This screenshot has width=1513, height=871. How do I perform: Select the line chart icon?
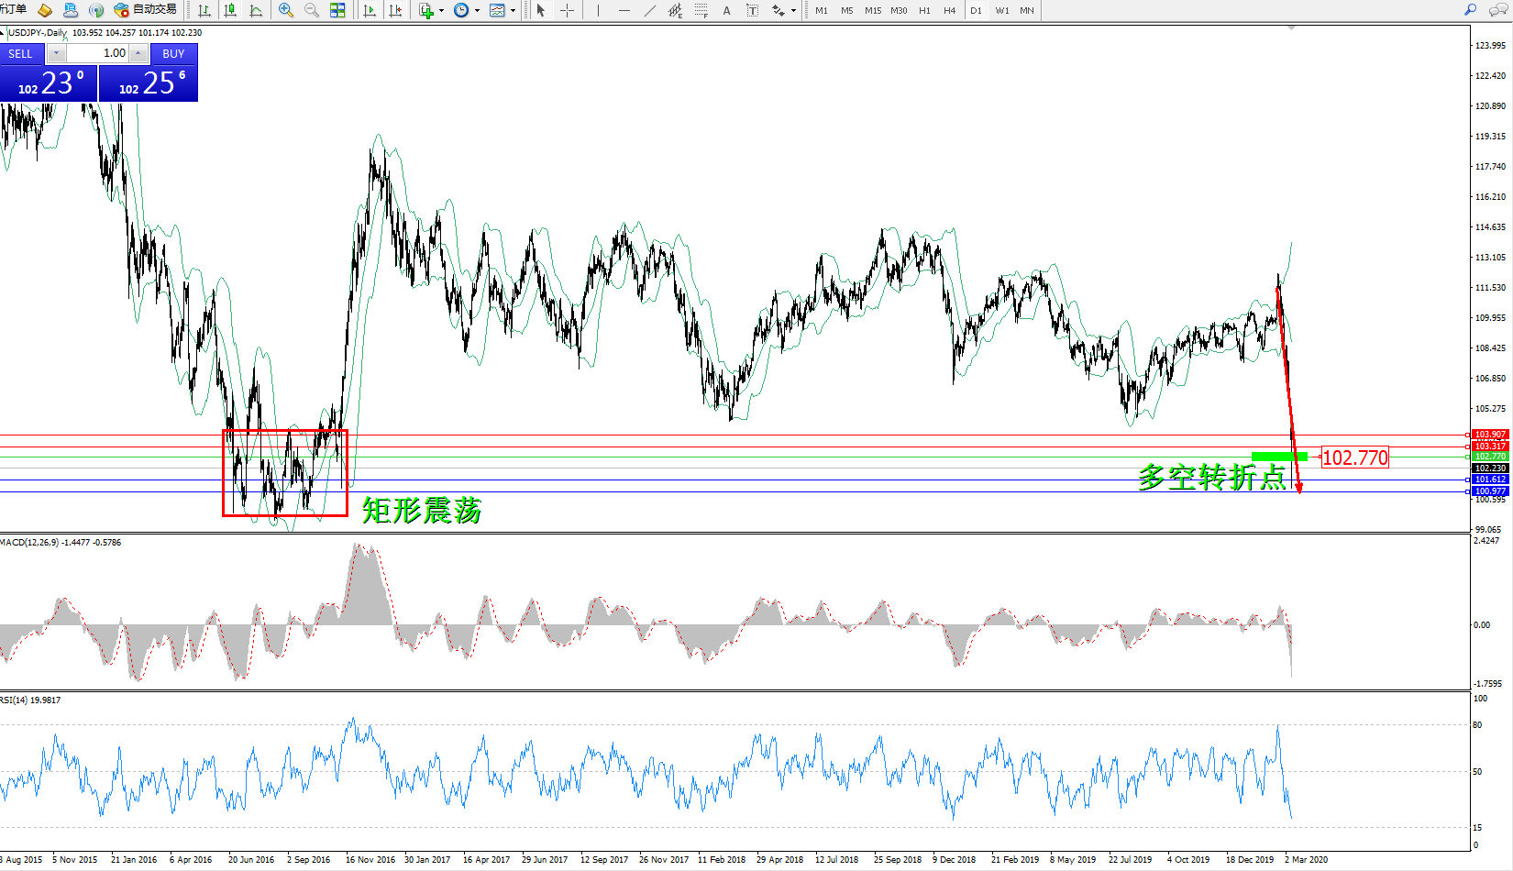256,10
